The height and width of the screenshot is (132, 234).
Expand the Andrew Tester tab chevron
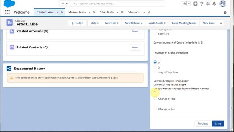[x=89, y=12]
